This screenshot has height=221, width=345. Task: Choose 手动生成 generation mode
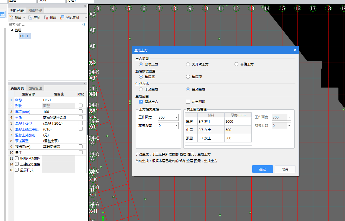[x=141, y=89]
